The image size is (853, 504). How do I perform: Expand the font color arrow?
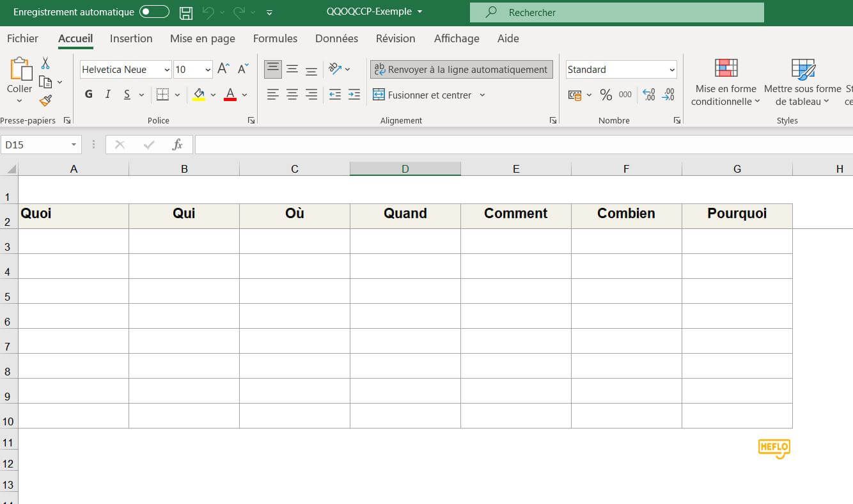click(245, 95)
